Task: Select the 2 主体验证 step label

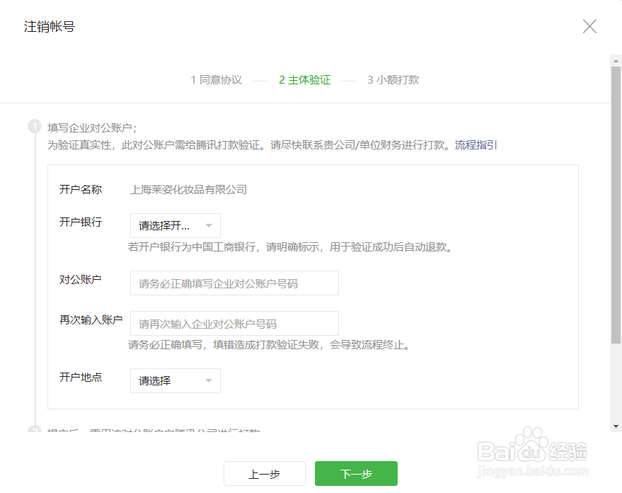Action: [304, 80]
